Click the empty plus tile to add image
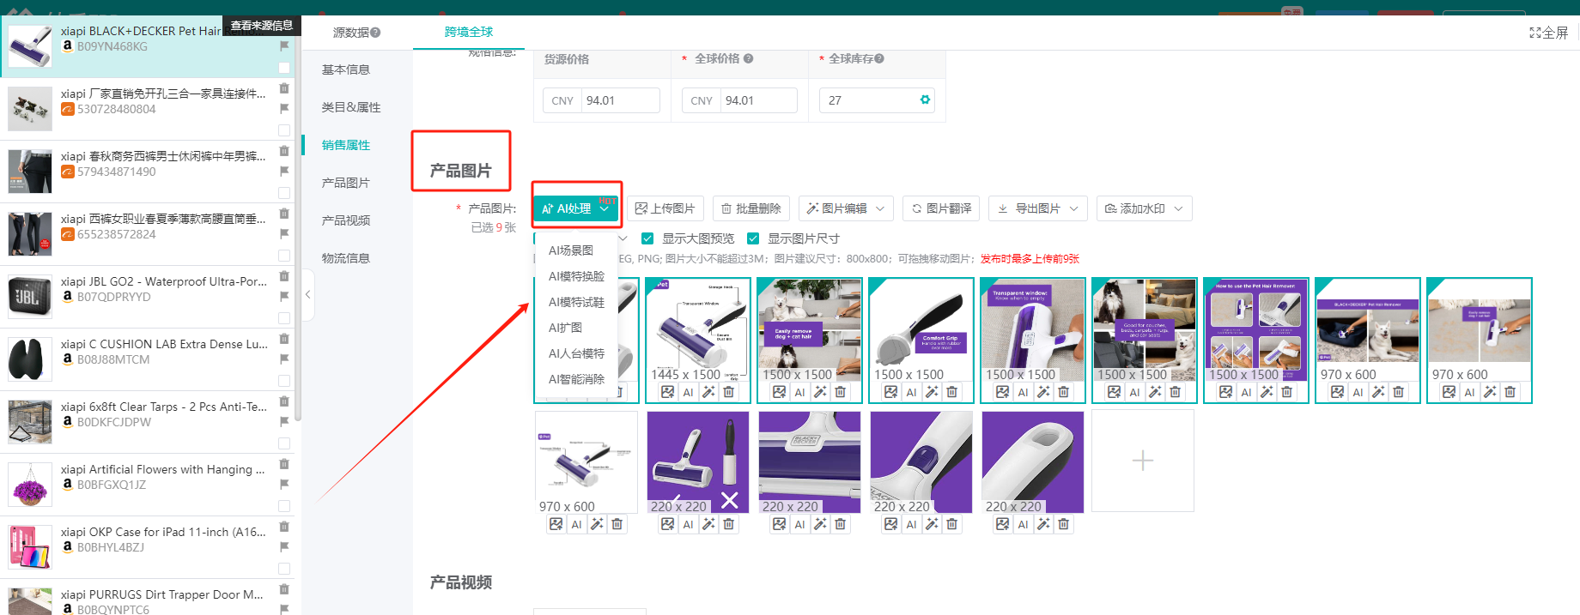Image resolution: width=1580 pixels, height=615 pixels. (1142, 461)
